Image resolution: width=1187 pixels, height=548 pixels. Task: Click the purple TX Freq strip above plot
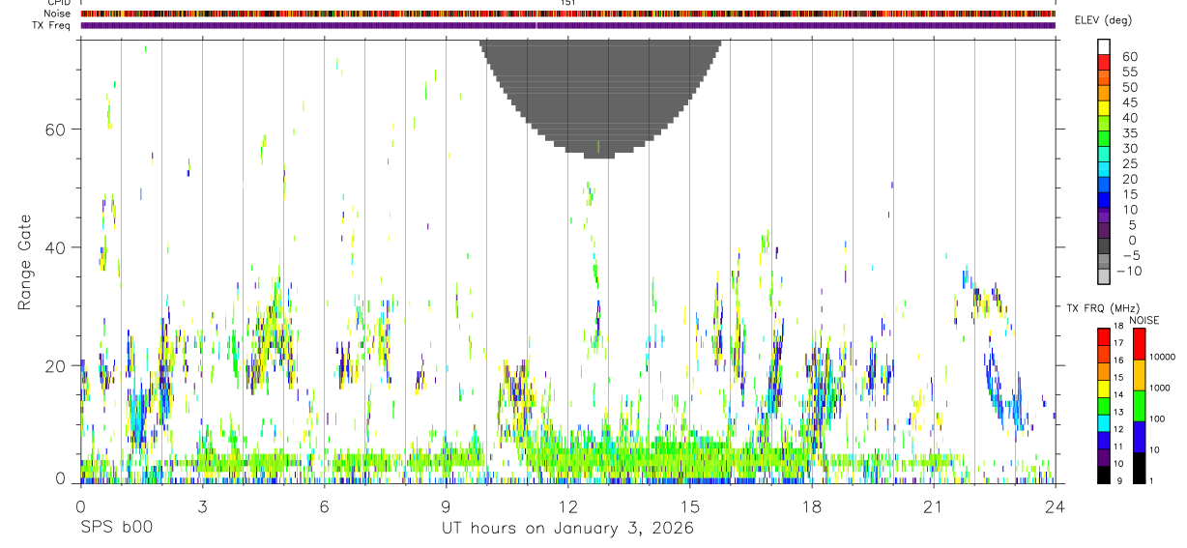[x=567, y=25]
